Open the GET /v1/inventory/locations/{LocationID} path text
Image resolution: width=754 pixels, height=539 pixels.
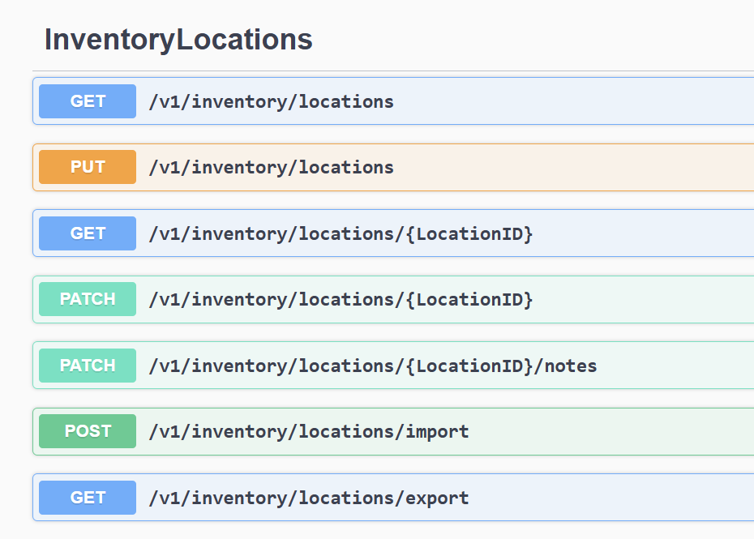point(341,234)
